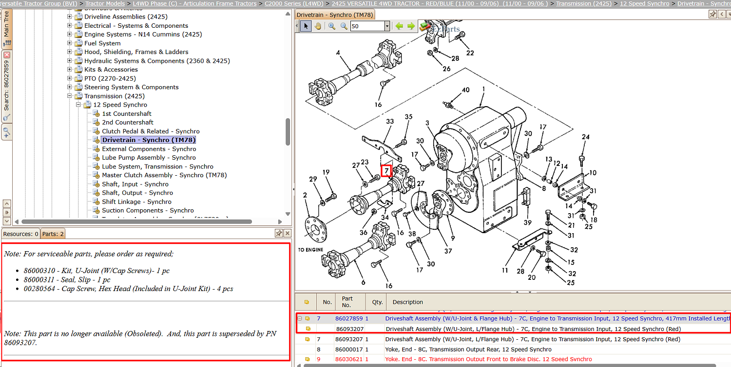
Task: Switch to the Parts: 2 tab
Action: coord(53,234)
